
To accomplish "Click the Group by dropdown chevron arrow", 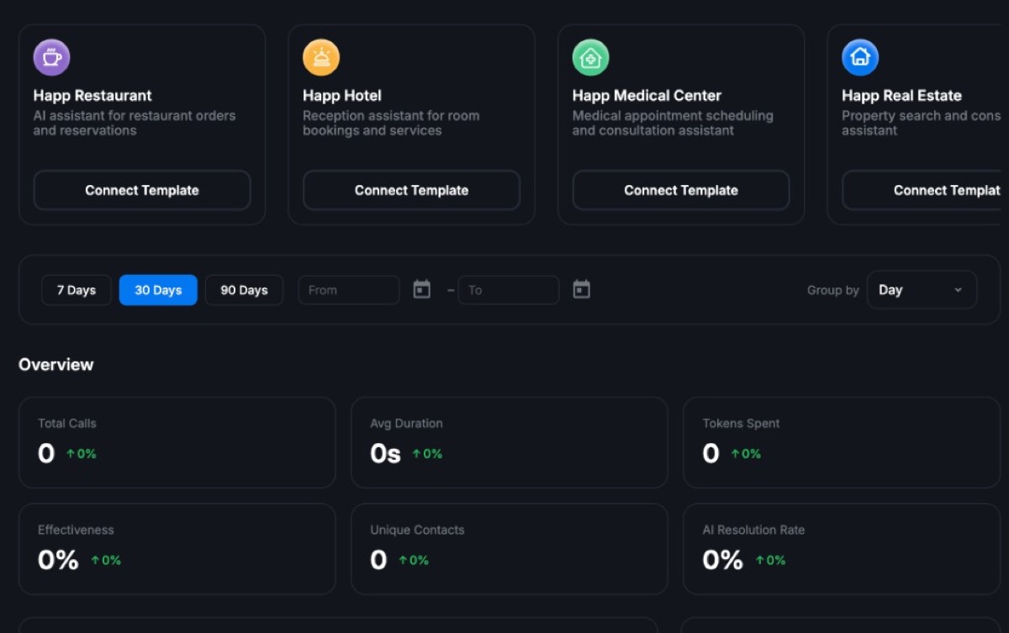I will point(958,290).
